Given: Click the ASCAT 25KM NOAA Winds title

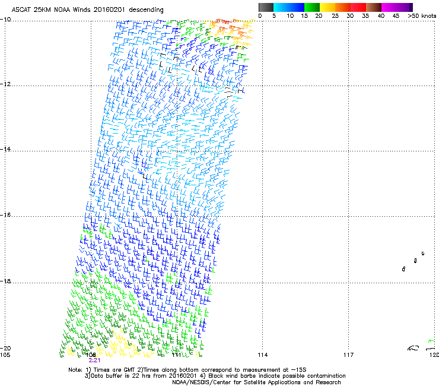Looking at the screenshot, I should click(x=87, y=10).
